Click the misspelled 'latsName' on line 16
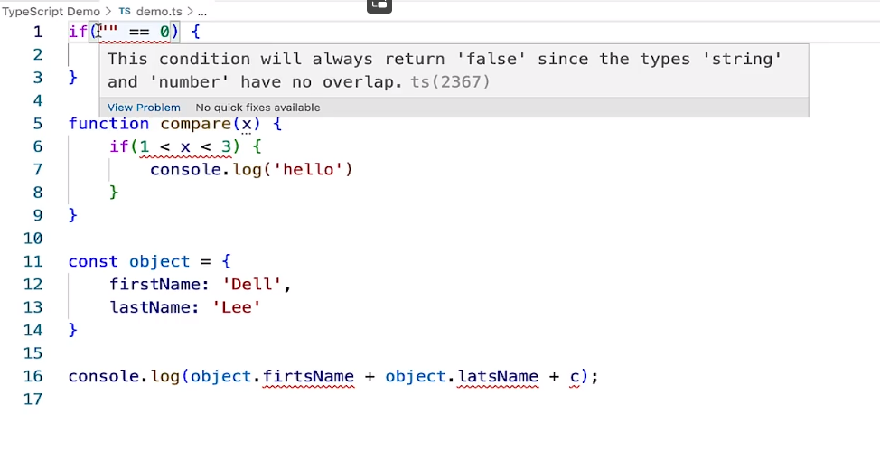Viewport: 880px width, 451px height. tap(498, 377)
